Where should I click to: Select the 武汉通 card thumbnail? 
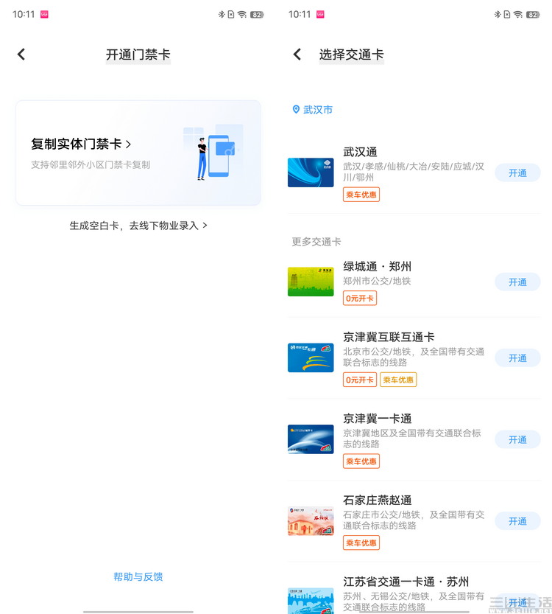pyautogui.click(x=311, y=172)
